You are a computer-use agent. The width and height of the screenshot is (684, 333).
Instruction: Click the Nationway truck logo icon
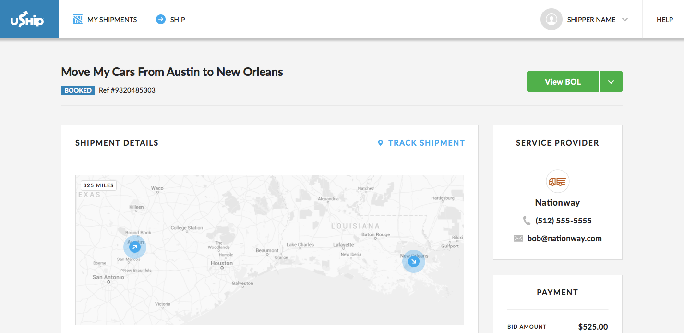[557, 182]
